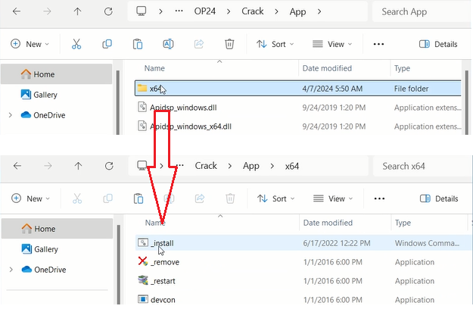Click the Delete trash icon in the x64 window

click(x=230, y=198)
